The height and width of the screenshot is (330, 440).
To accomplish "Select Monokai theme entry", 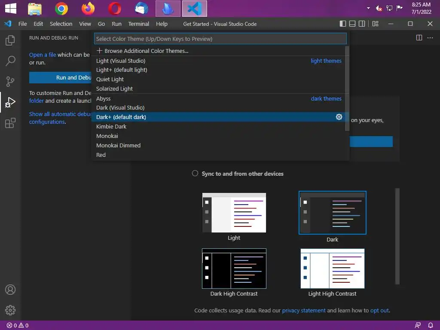I will (x=219, y=136).
